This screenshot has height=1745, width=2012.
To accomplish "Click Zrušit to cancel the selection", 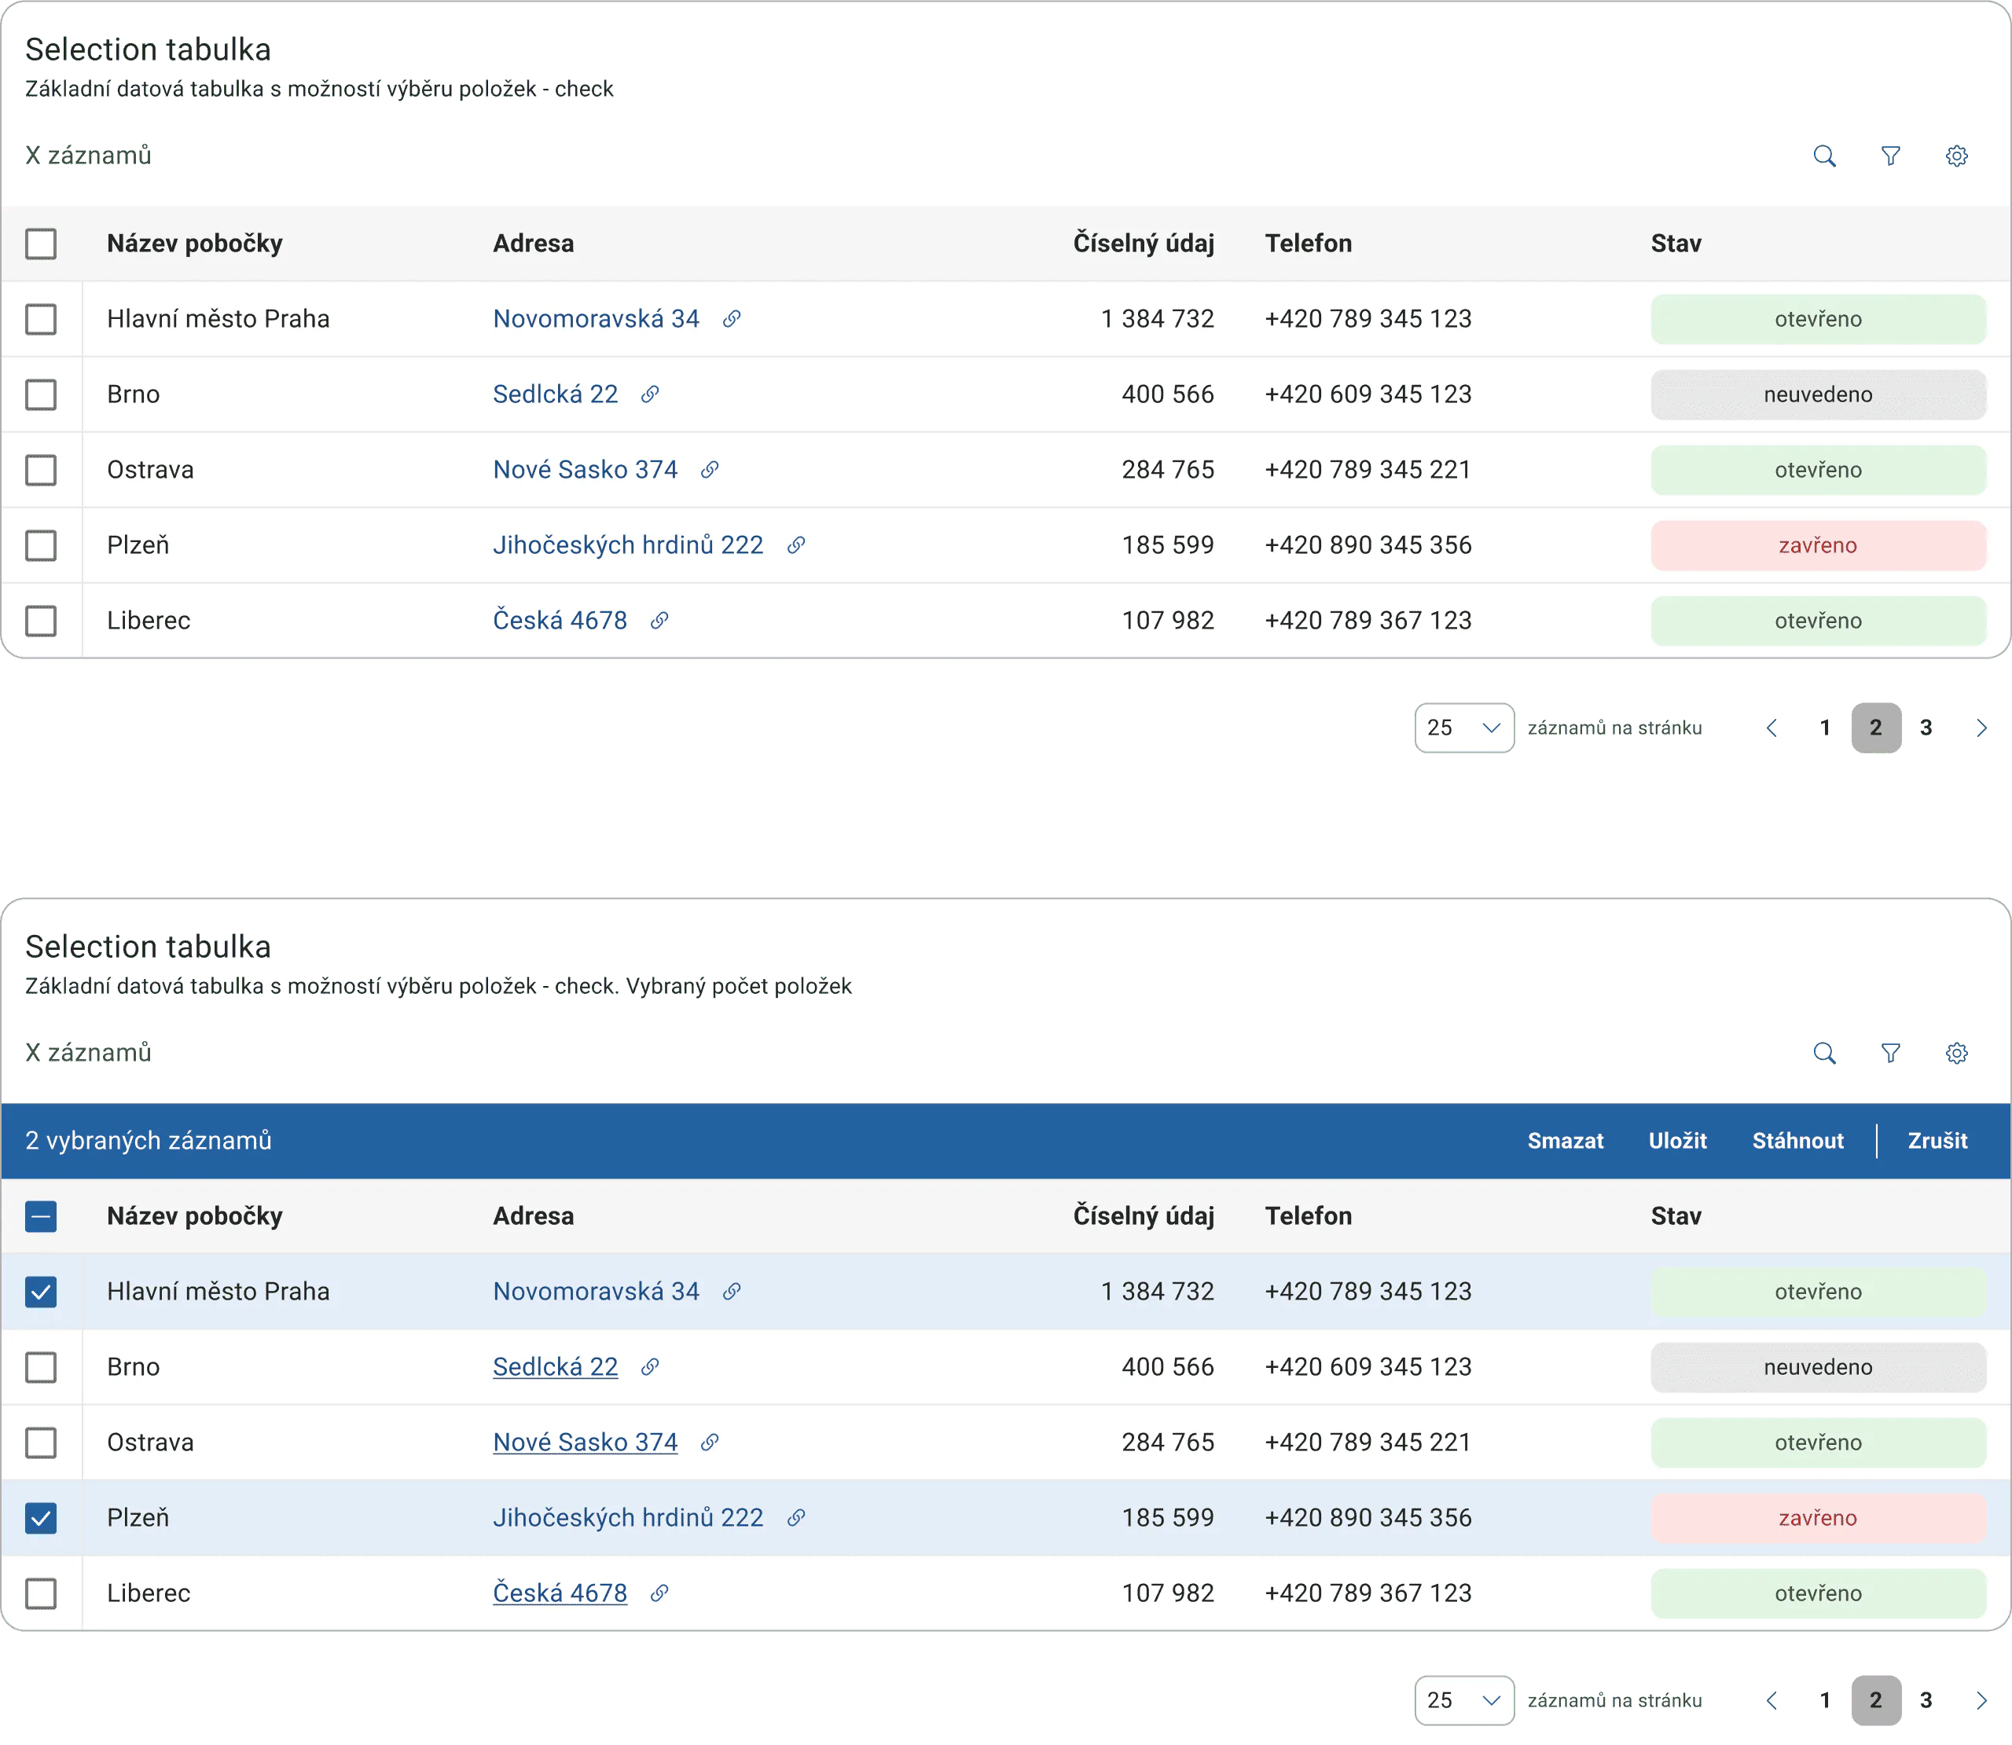I will (1937, 1140).
